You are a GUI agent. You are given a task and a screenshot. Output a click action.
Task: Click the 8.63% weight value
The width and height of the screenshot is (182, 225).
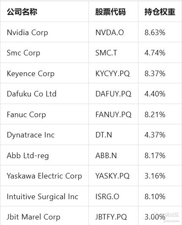point(155,33)
